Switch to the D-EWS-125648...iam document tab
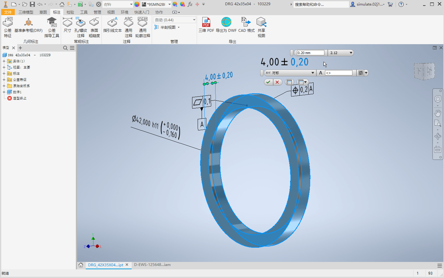The height and width of the screenshot is (278, 444). 152,265
